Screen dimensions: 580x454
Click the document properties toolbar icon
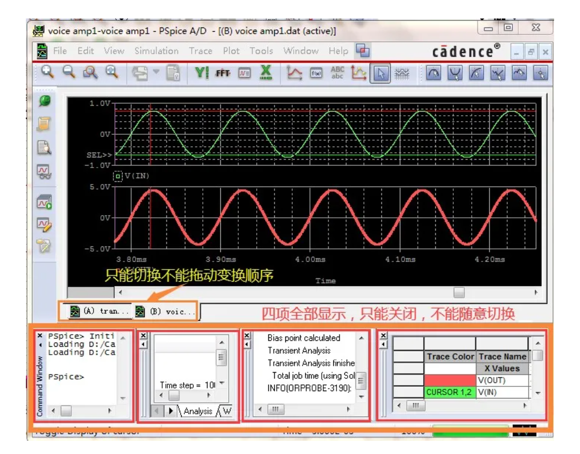coord(173,72)
